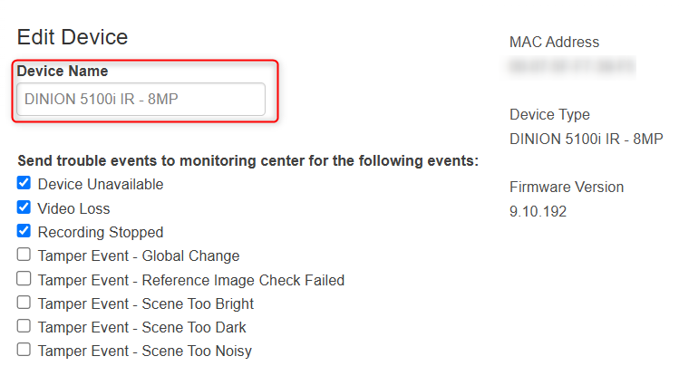Disable the Recording Stopped checkbox
This screenshot has height=366, width=679.
pos(24,231)
